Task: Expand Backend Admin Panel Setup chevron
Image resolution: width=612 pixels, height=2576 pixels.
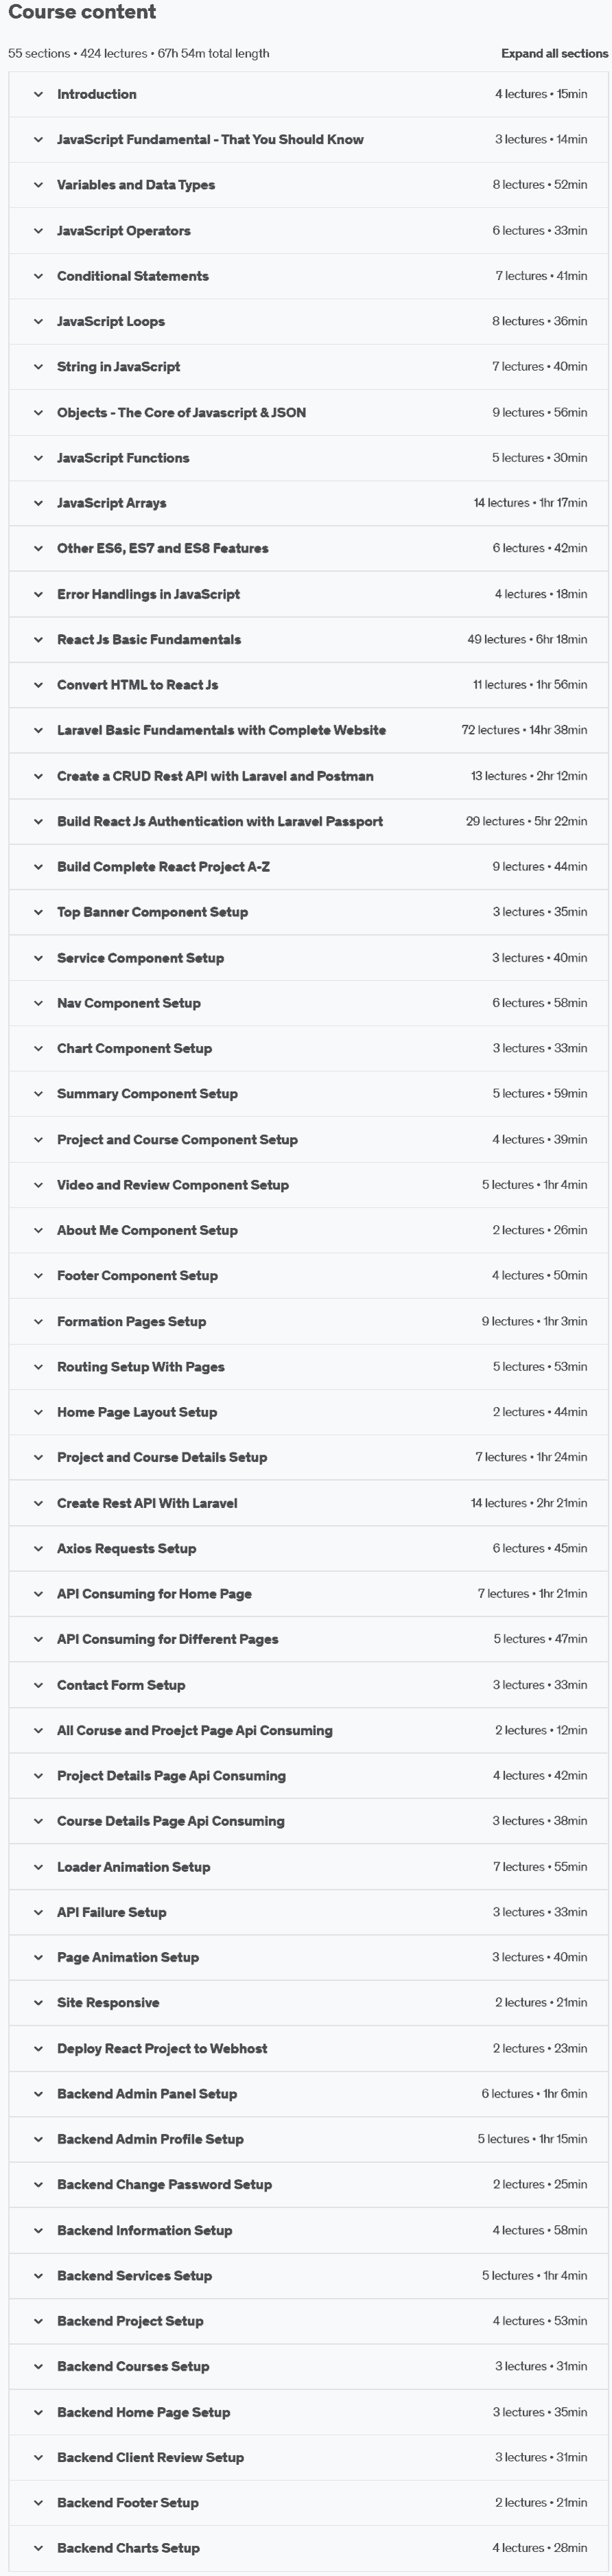Action: (38, 2094)
